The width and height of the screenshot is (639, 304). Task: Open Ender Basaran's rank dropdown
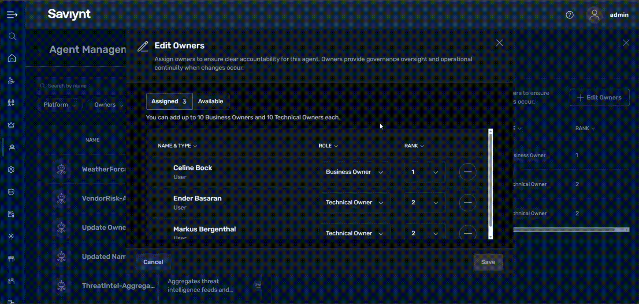click(x=425, y=203)
